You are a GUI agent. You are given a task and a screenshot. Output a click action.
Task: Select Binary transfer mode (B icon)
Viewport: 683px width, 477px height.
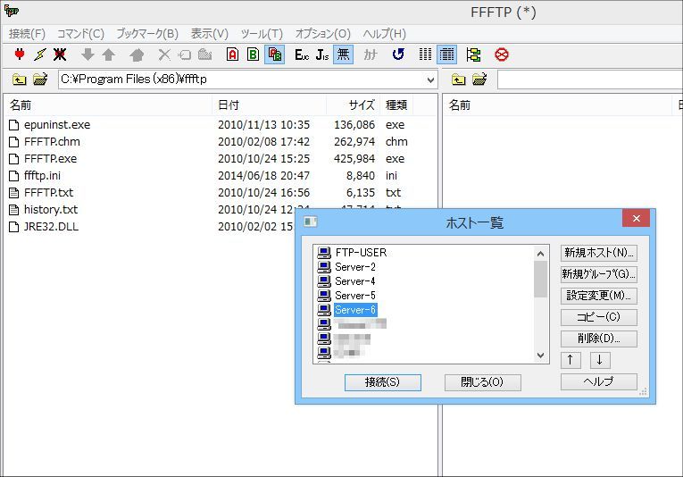pyautogui.click(x=253, y=54)
